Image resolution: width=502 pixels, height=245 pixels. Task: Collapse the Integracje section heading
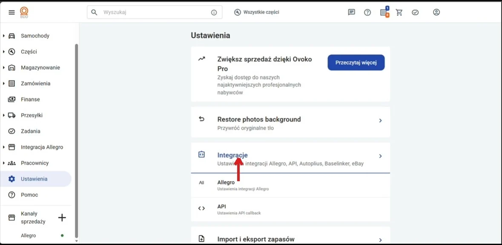pyautogui.click(x=232, y=155)
